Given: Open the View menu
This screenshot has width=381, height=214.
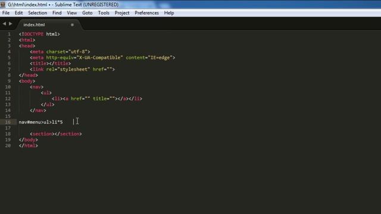Looking at the screenshot, I should point(72,13).
